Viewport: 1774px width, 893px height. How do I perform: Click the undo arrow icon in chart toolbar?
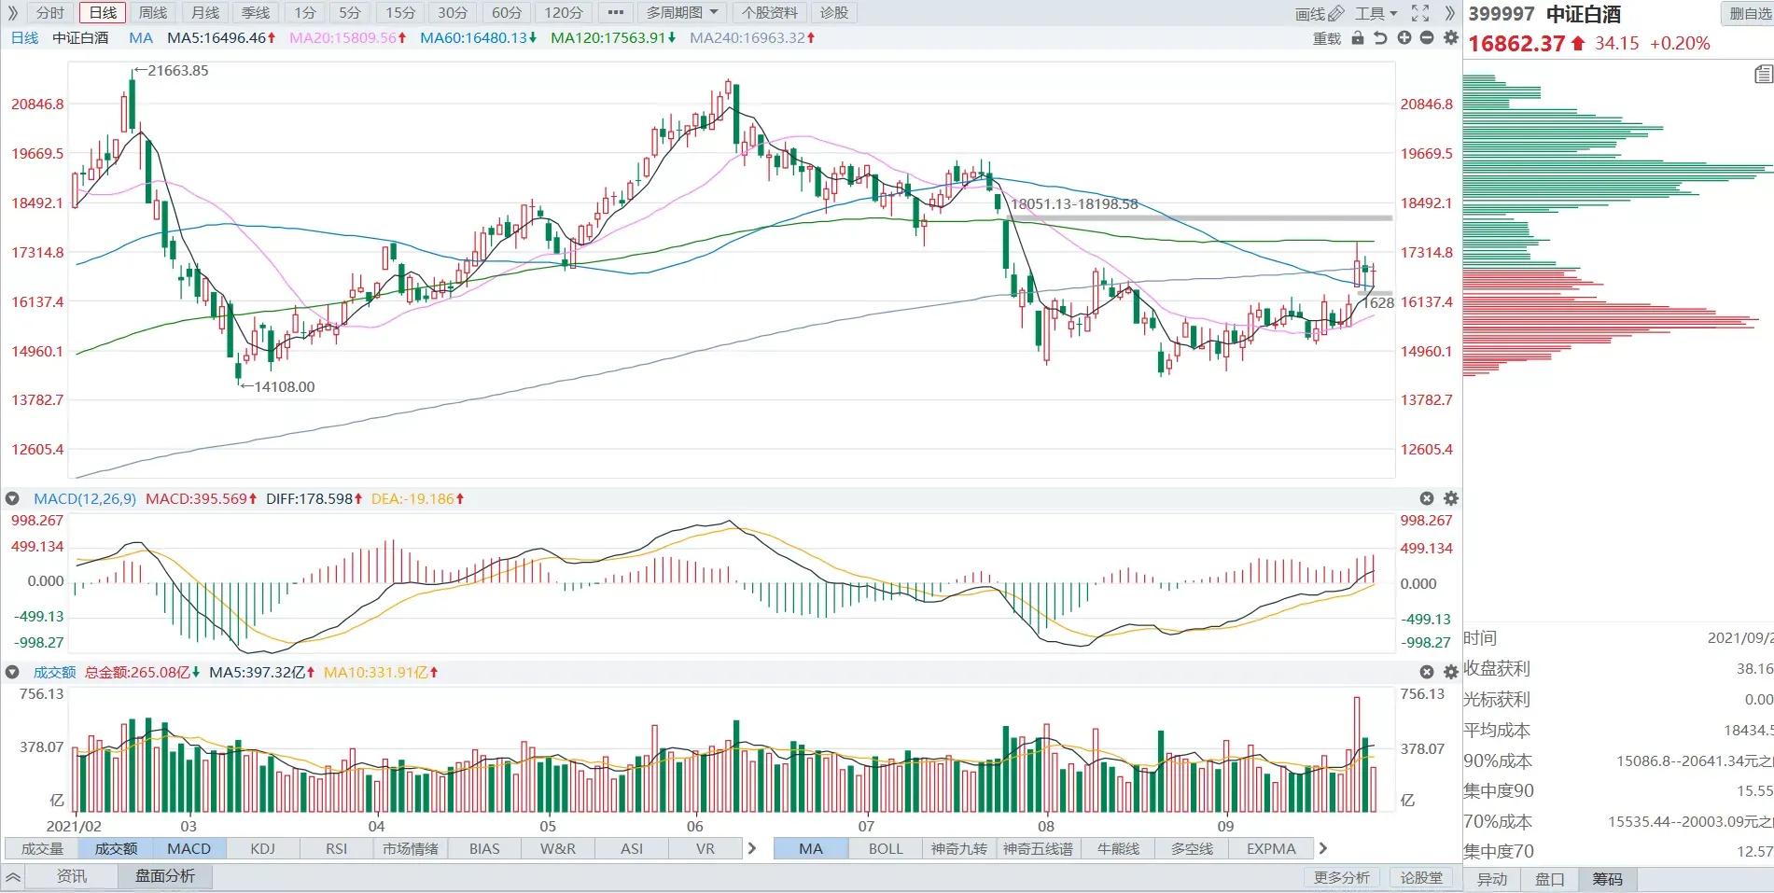coord(1380,37)
